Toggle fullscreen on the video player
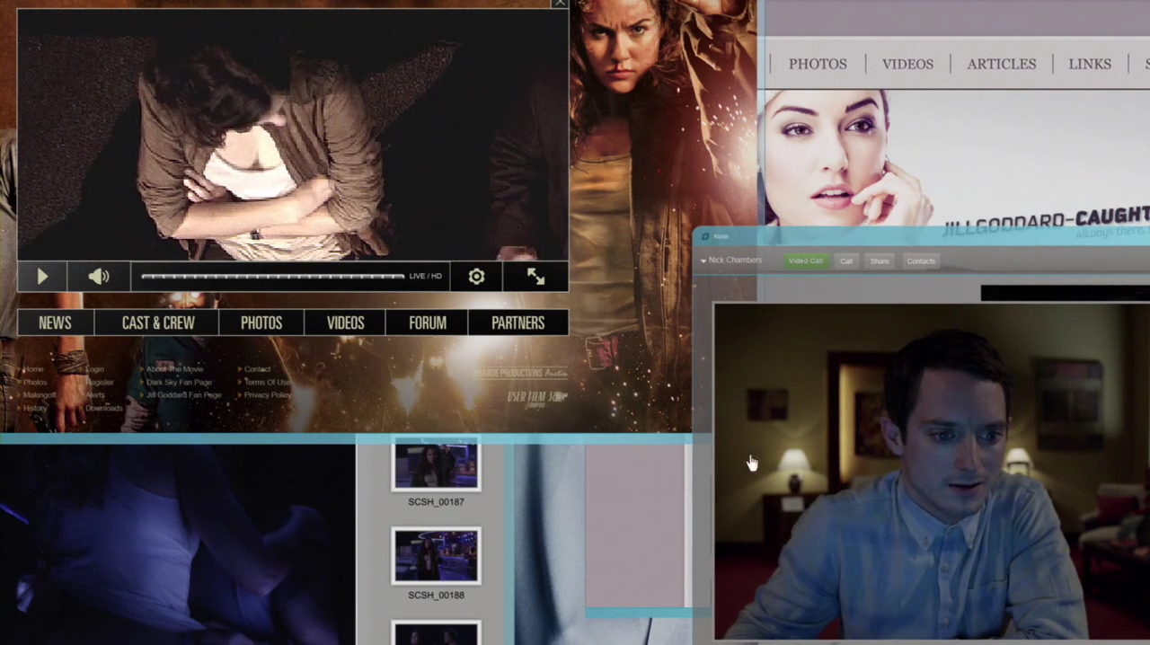Viewport: 1150px width, 645px height. coord(535,277)
